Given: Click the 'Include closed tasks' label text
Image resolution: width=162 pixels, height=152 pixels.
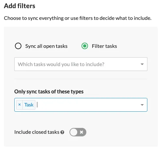Looking at the screenshot, I should [x=37, y=132].
